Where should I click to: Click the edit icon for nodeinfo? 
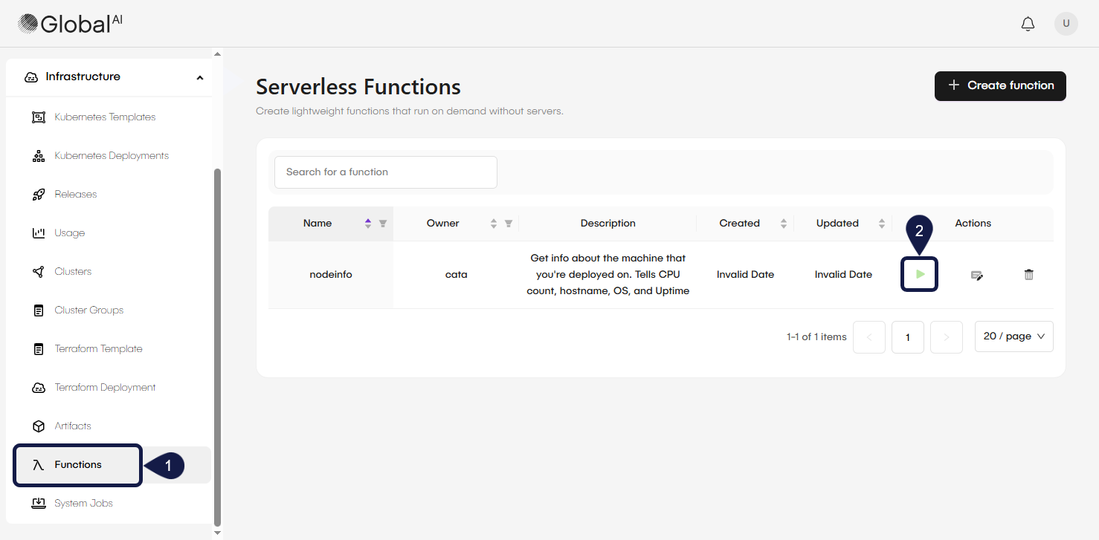(976, 275)
